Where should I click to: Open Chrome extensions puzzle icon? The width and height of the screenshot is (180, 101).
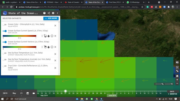168,7
